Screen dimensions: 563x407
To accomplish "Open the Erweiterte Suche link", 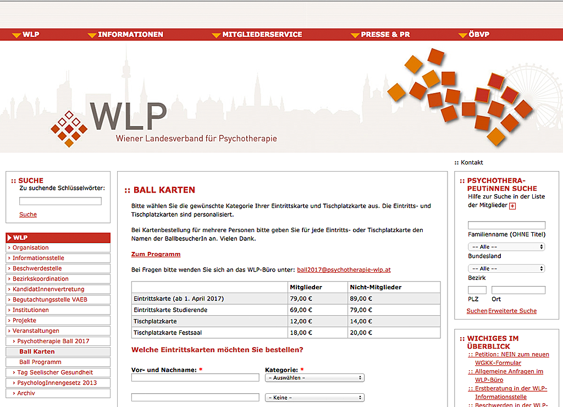I will [x=512, y=311].
